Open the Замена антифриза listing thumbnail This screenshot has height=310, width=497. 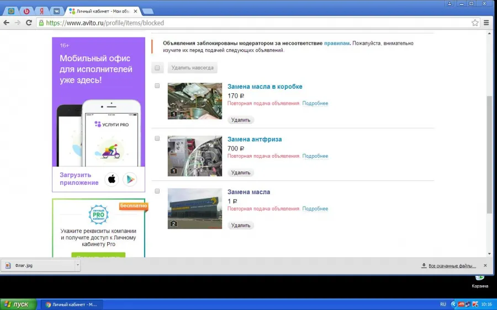point(194,156)
